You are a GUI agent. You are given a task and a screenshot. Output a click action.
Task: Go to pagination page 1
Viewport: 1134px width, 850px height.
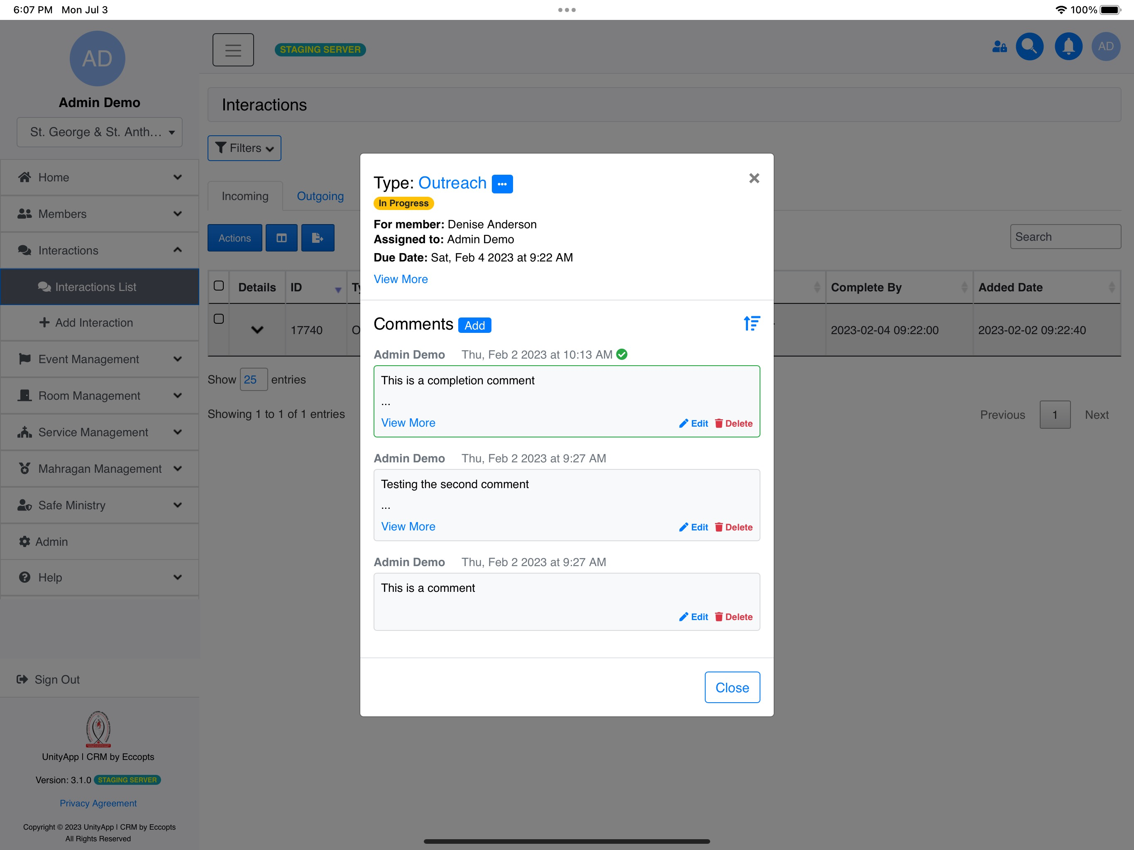(x=1055, y=414)
